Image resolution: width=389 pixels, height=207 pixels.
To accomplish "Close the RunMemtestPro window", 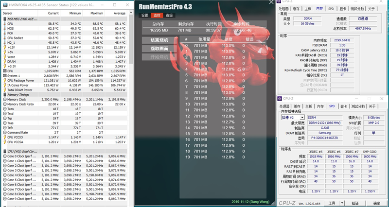I will (271, 2).
